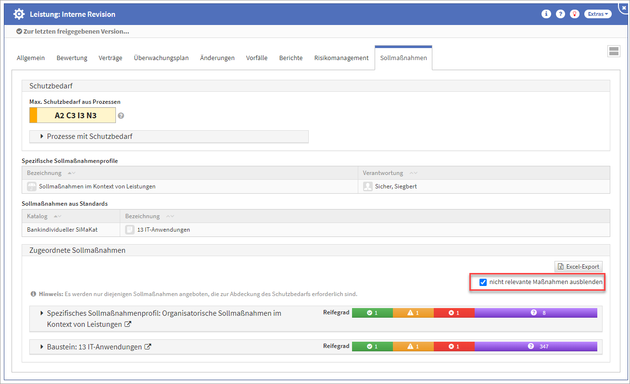Click the Excel-Export button

pos(579,267)
